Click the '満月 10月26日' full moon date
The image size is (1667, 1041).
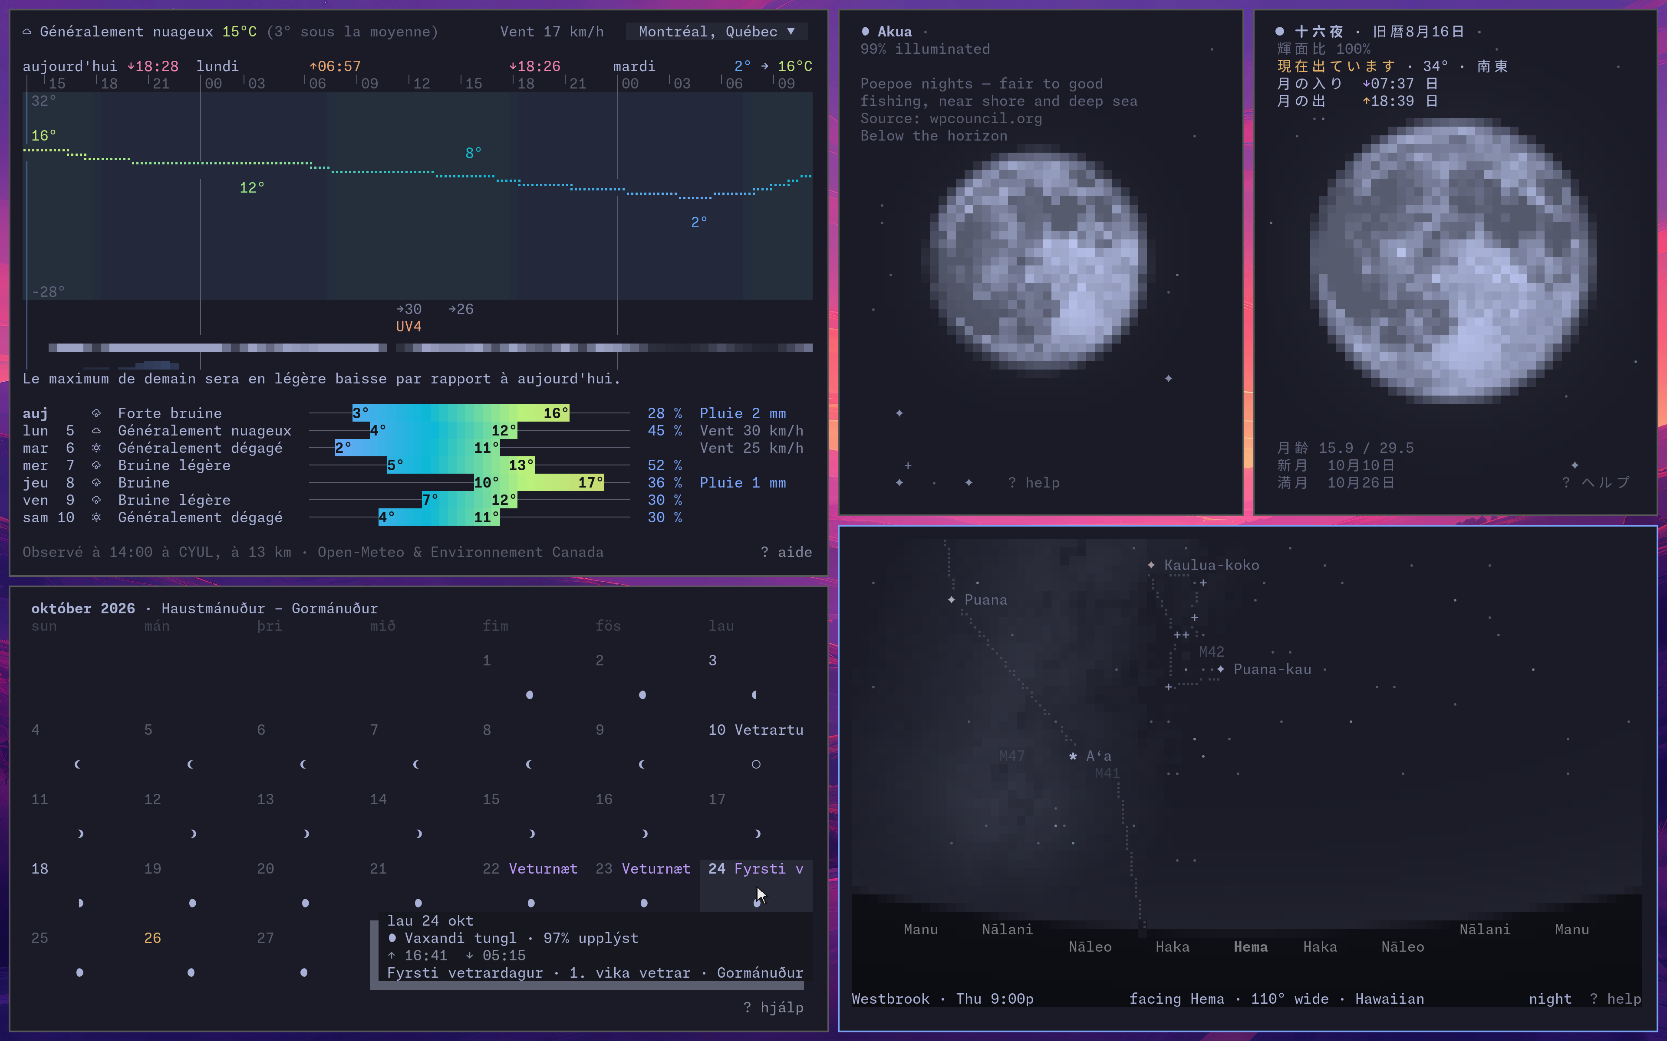[1336, 483]
